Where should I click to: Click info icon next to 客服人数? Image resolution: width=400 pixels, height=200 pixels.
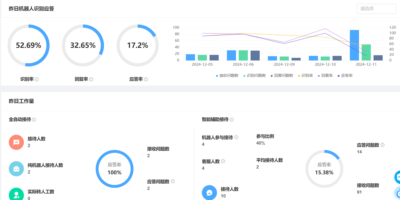pyautogui.click(x=223, y=161)
